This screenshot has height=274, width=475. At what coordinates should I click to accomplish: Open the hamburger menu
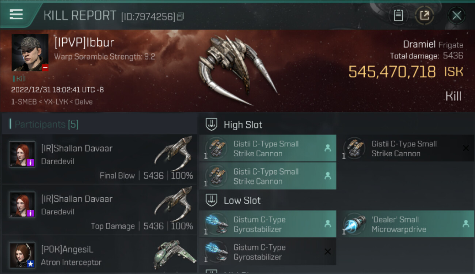pos(16,14)
